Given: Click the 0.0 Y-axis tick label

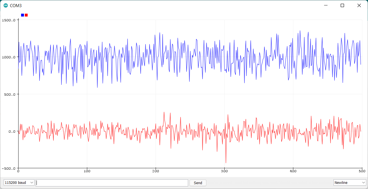Looking at the screenshot, I should tap(11, 131).
